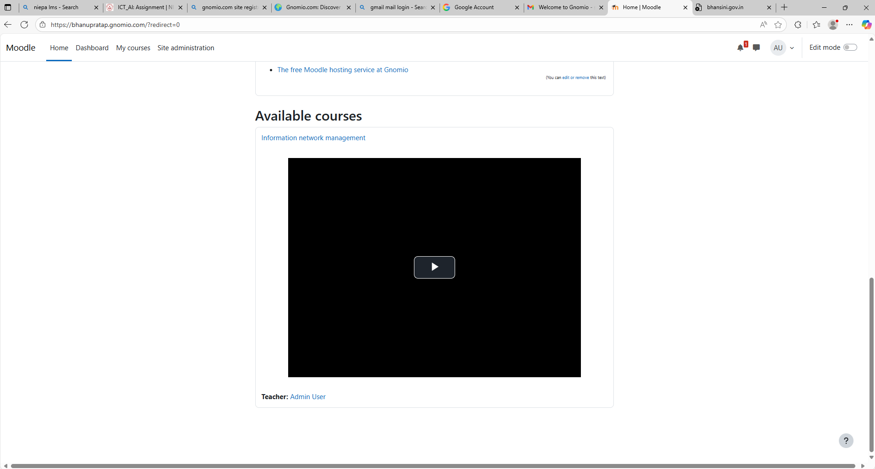
Task: Click the URL address bar field
Action: pyautogui.click(x=366, y=25)
